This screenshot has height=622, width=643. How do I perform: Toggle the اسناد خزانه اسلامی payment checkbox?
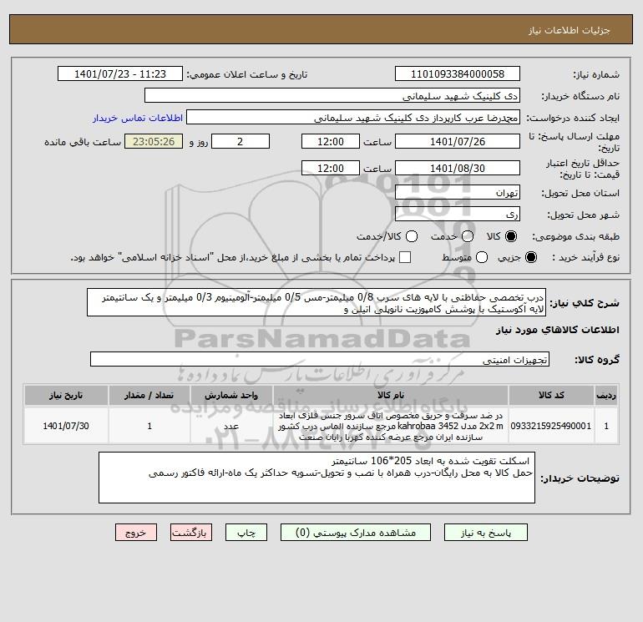pos(405,257)
